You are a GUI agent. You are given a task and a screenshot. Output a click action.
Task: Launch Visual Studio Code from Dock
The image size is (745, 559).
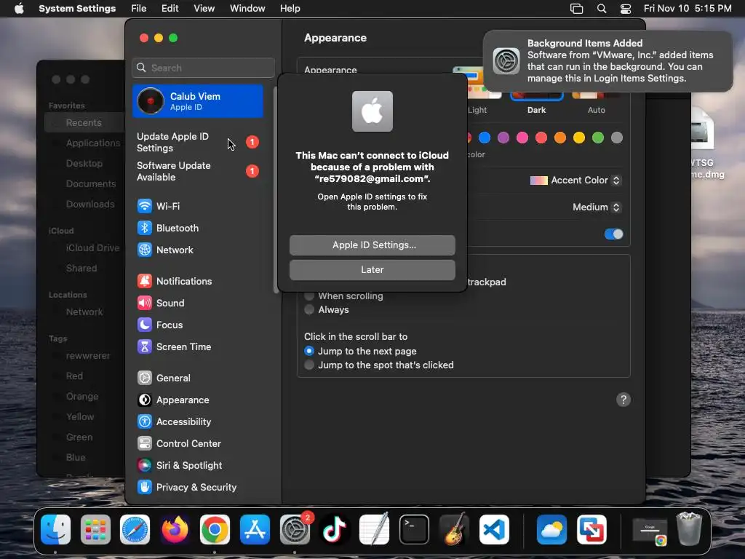pos(494,530)
